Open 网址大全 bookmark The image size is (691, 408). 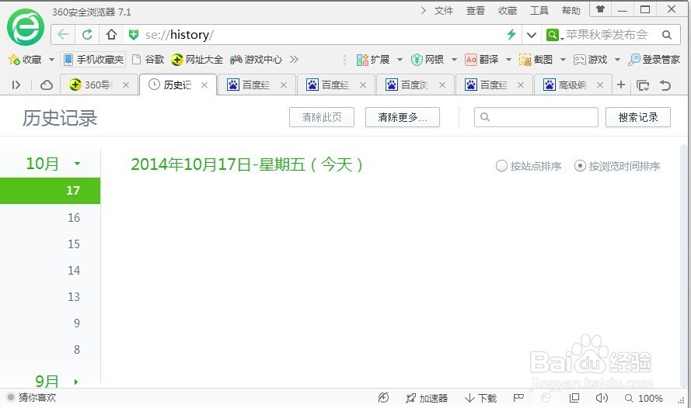(x=197, y=60)
